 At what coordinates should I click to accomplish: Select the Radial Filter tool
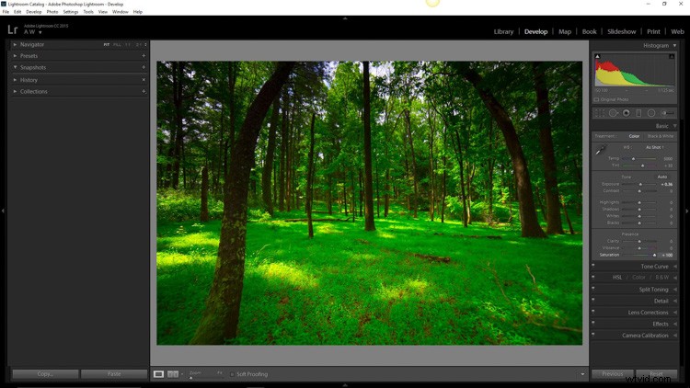pyautogui.click(x=651, y=113)
